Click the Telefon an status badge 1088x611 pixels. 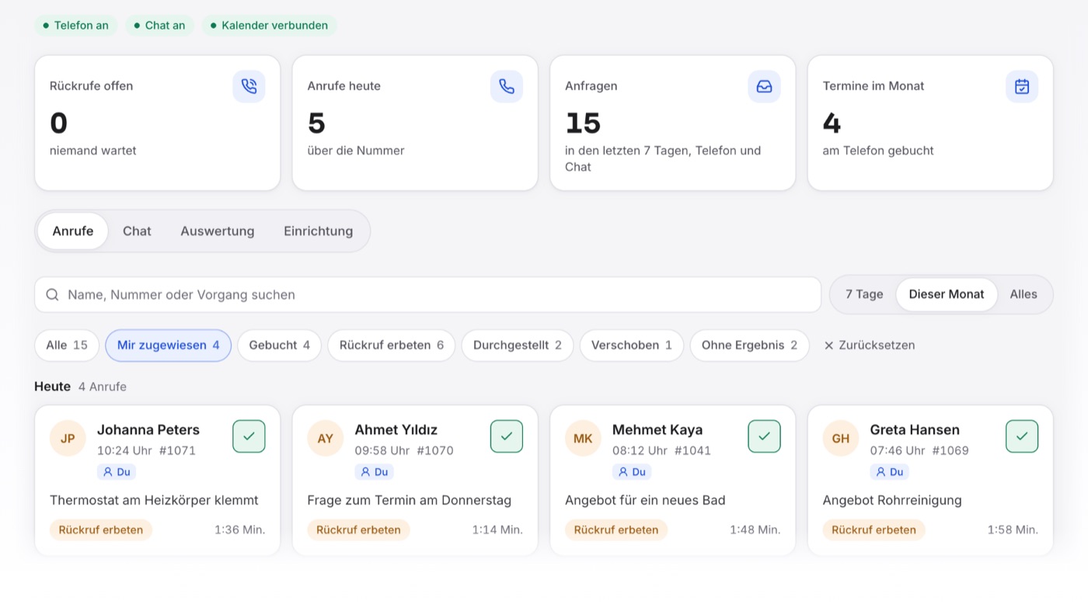pyautogui.click(x=76, y=26)
